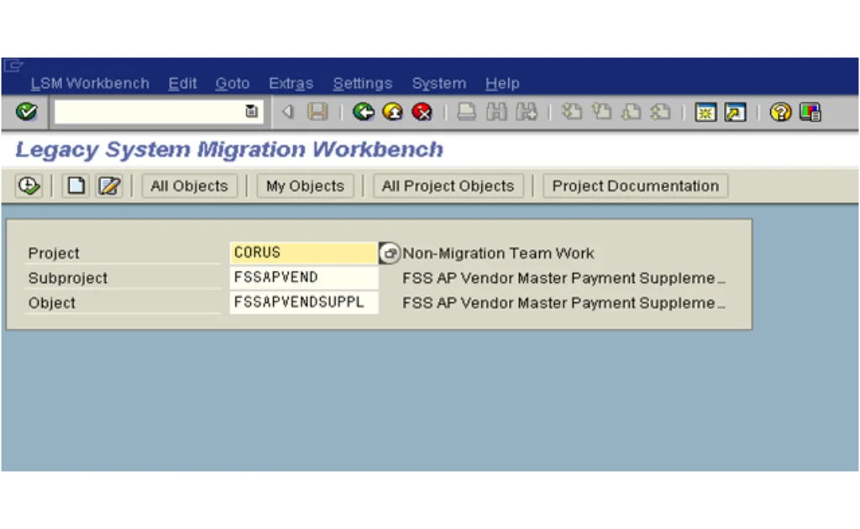Viewport: 860px width, 529px height.
Task: Click the Create new entry icon
Action: tap(76, 186)
